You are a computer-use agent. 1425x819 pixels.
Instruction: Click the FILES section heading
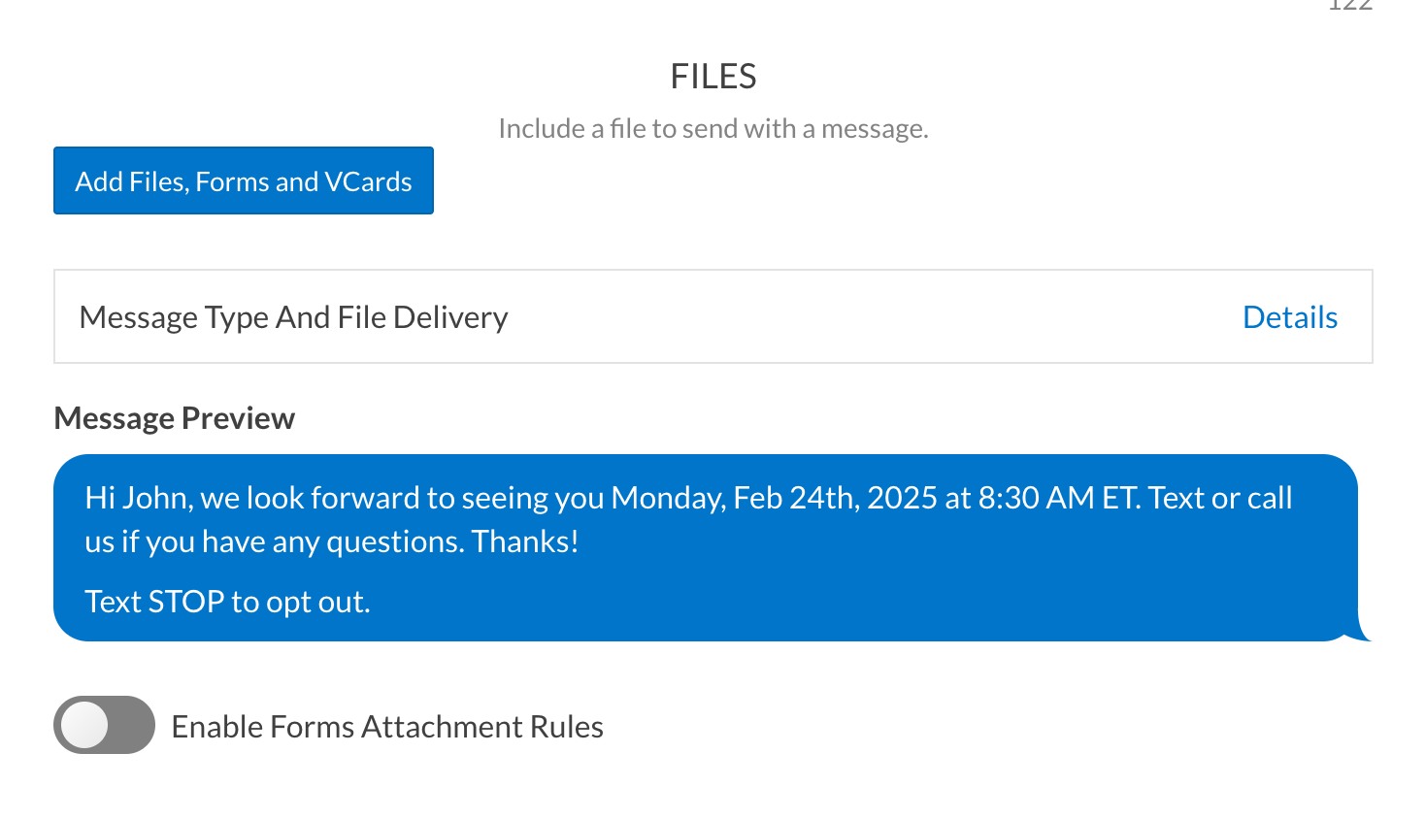tap(713, 77)
